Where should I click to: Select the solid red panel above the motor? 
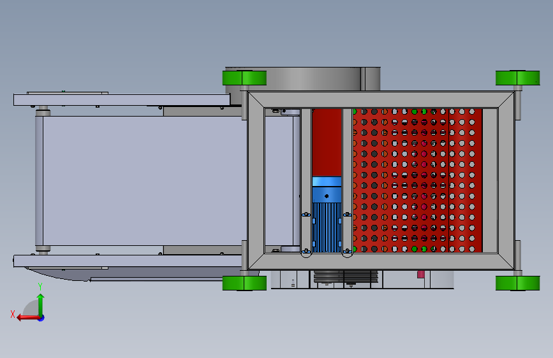[x=327, y=143]
